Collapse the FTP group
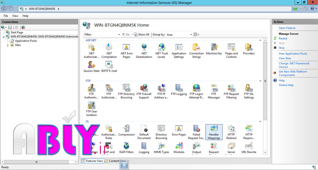The width and height of the screenshot is (318, 170). (x=260, y=81)
